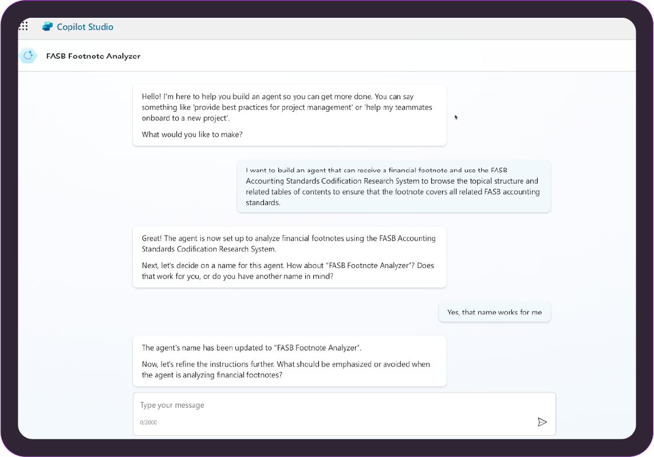Open the Copilot Studio title link
Viewport: 654px width, 457px height.
(x=85, y=27)
